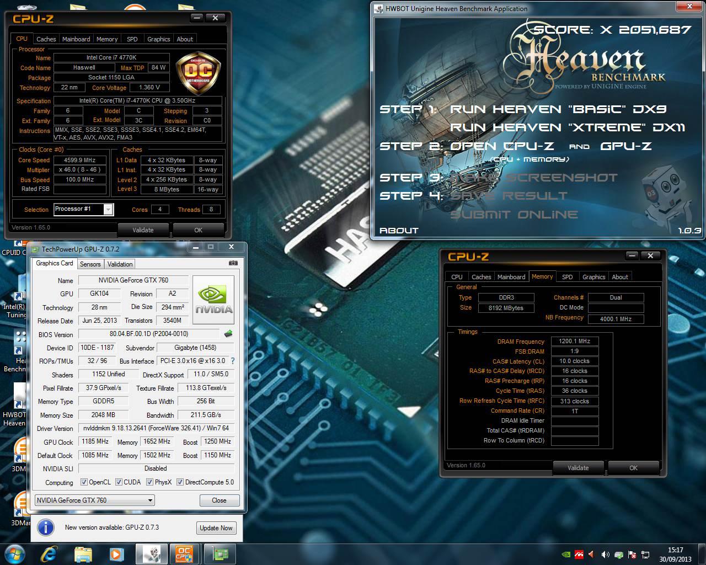Switch to the Validation tab in GPU-Z

coord(120,264)
